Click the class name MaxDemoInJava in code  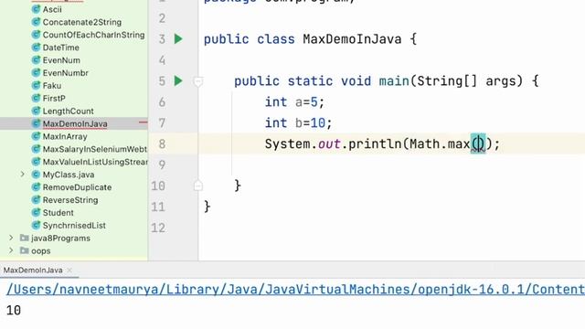click(x=352, y=38)
